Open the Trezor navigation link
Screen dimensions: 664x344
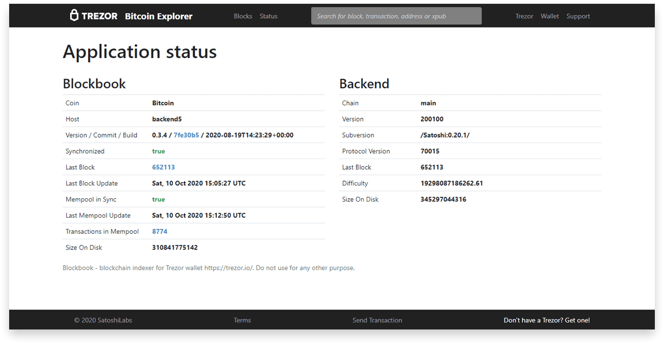tap(524, 16)
